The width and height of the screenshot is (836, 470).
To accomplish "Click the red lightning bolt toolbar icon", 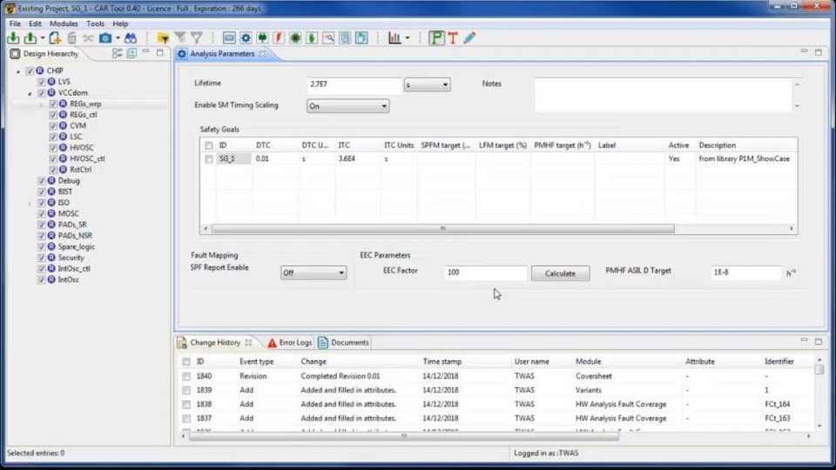I will [278, 38].
